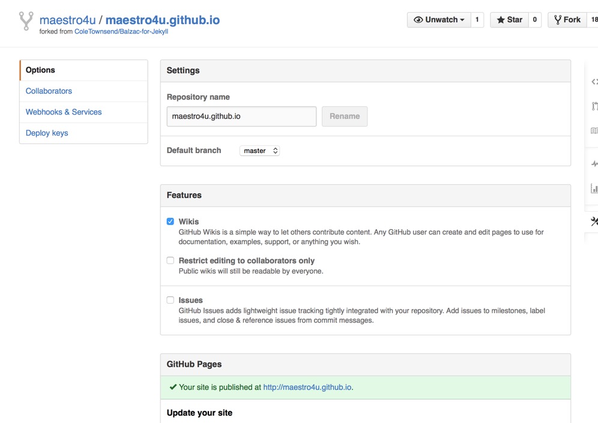Open the Pull Requests icon in sidebar
The height and width of the screenshot is (423, 598).
point(594,106)
